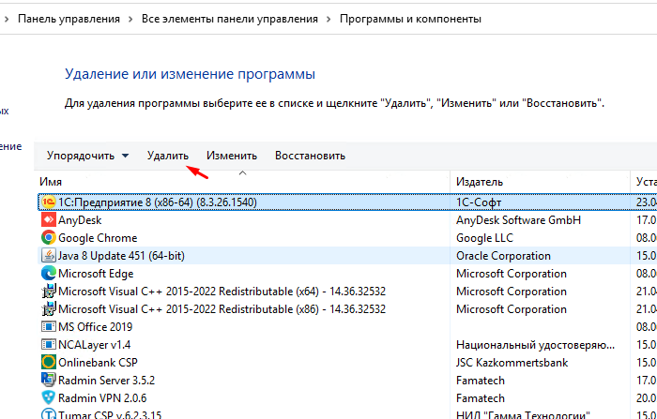Click the Visual C++ Redistributable (x86) icon

(x=49, y=309)
